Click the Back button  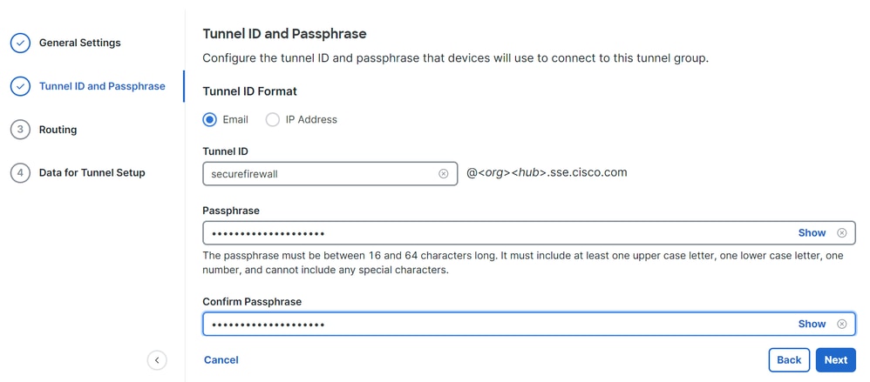coord(789,360)
